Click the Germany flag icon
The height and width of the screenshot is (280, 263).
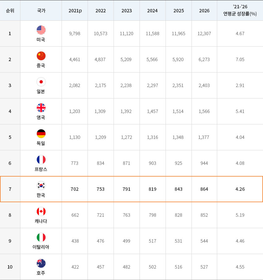click(41, 134)
